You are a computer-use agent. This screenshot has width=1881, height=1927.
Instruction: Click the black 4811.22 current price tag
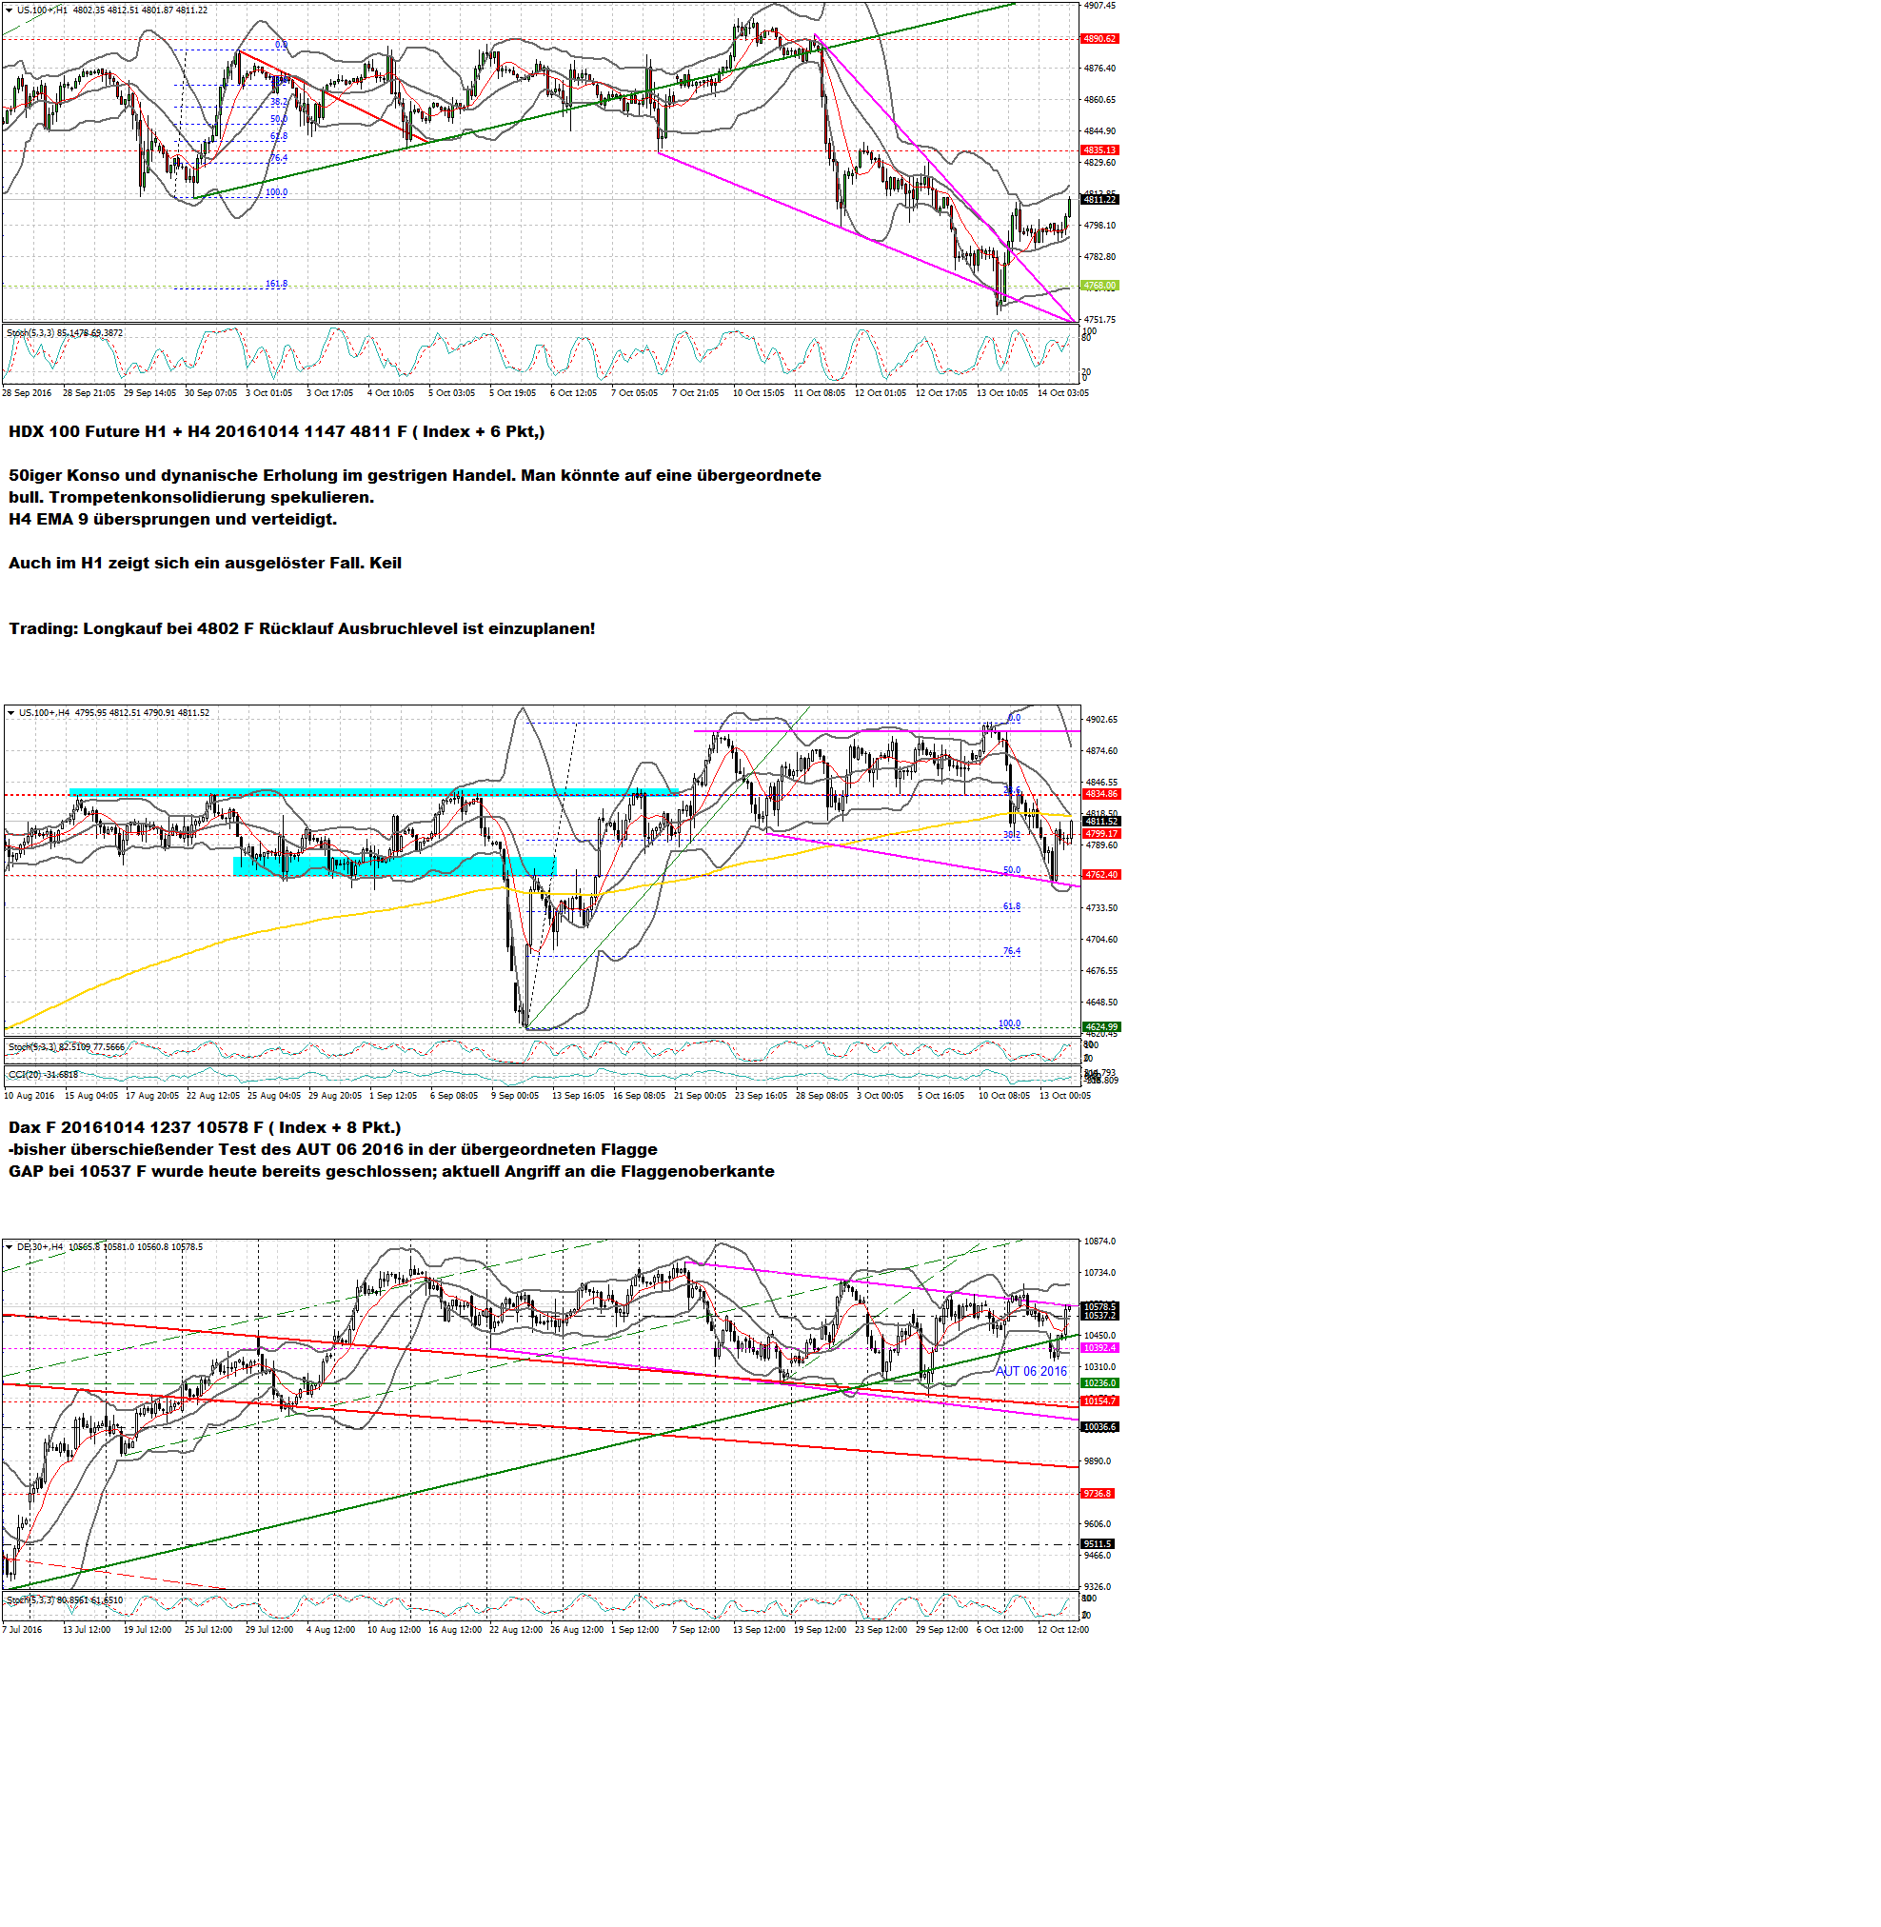coord(1099,200)
